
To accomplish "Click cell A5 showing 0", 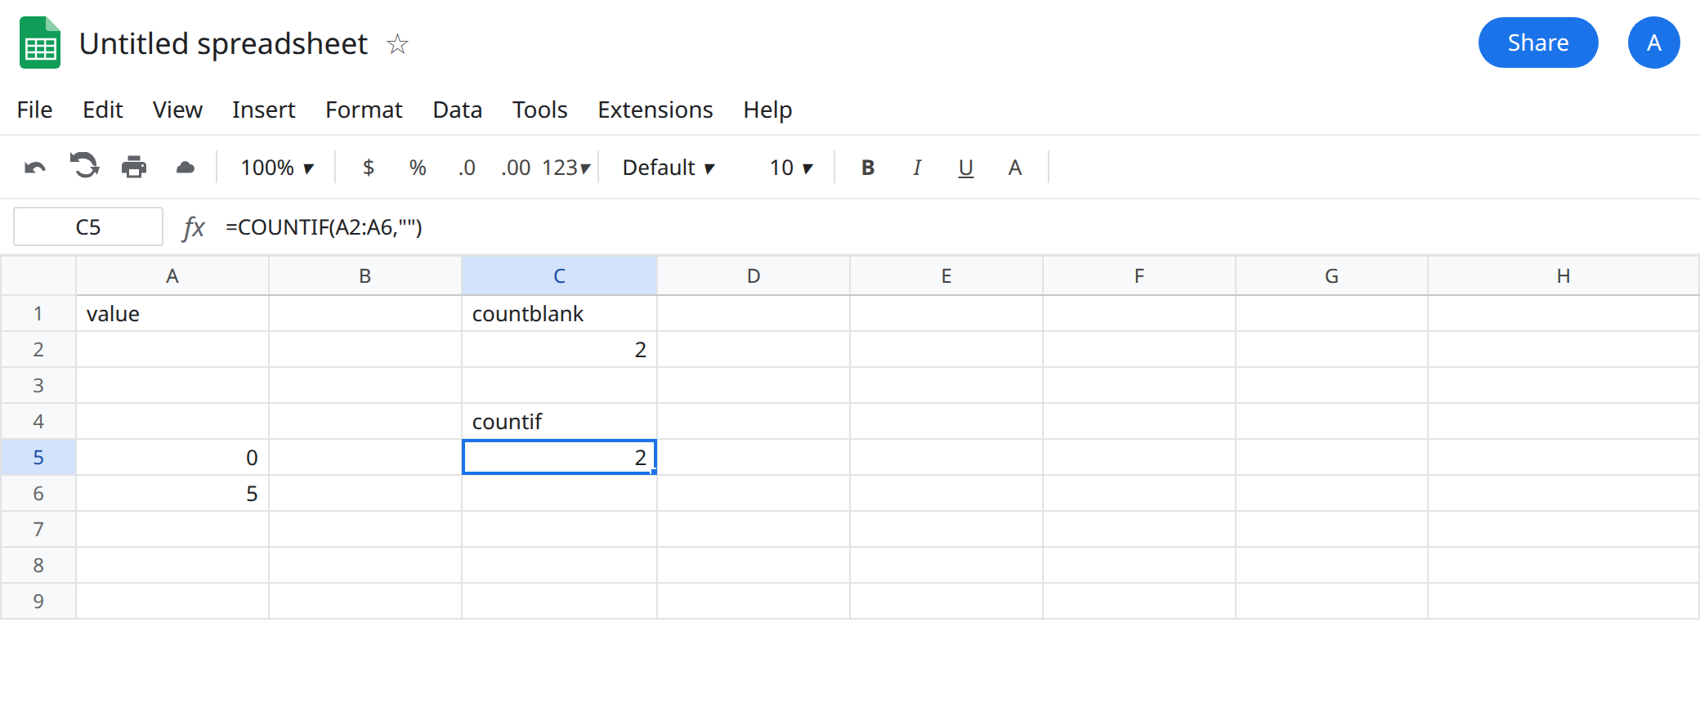I will pyautogui.click(x=172, y=458).
